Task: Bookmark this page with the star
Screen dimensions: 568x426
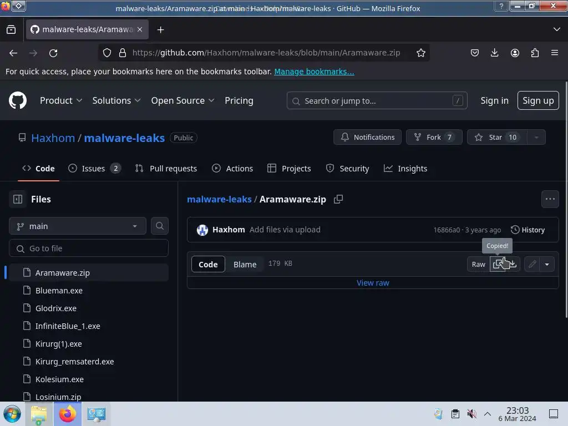Action: pos(420,53)
